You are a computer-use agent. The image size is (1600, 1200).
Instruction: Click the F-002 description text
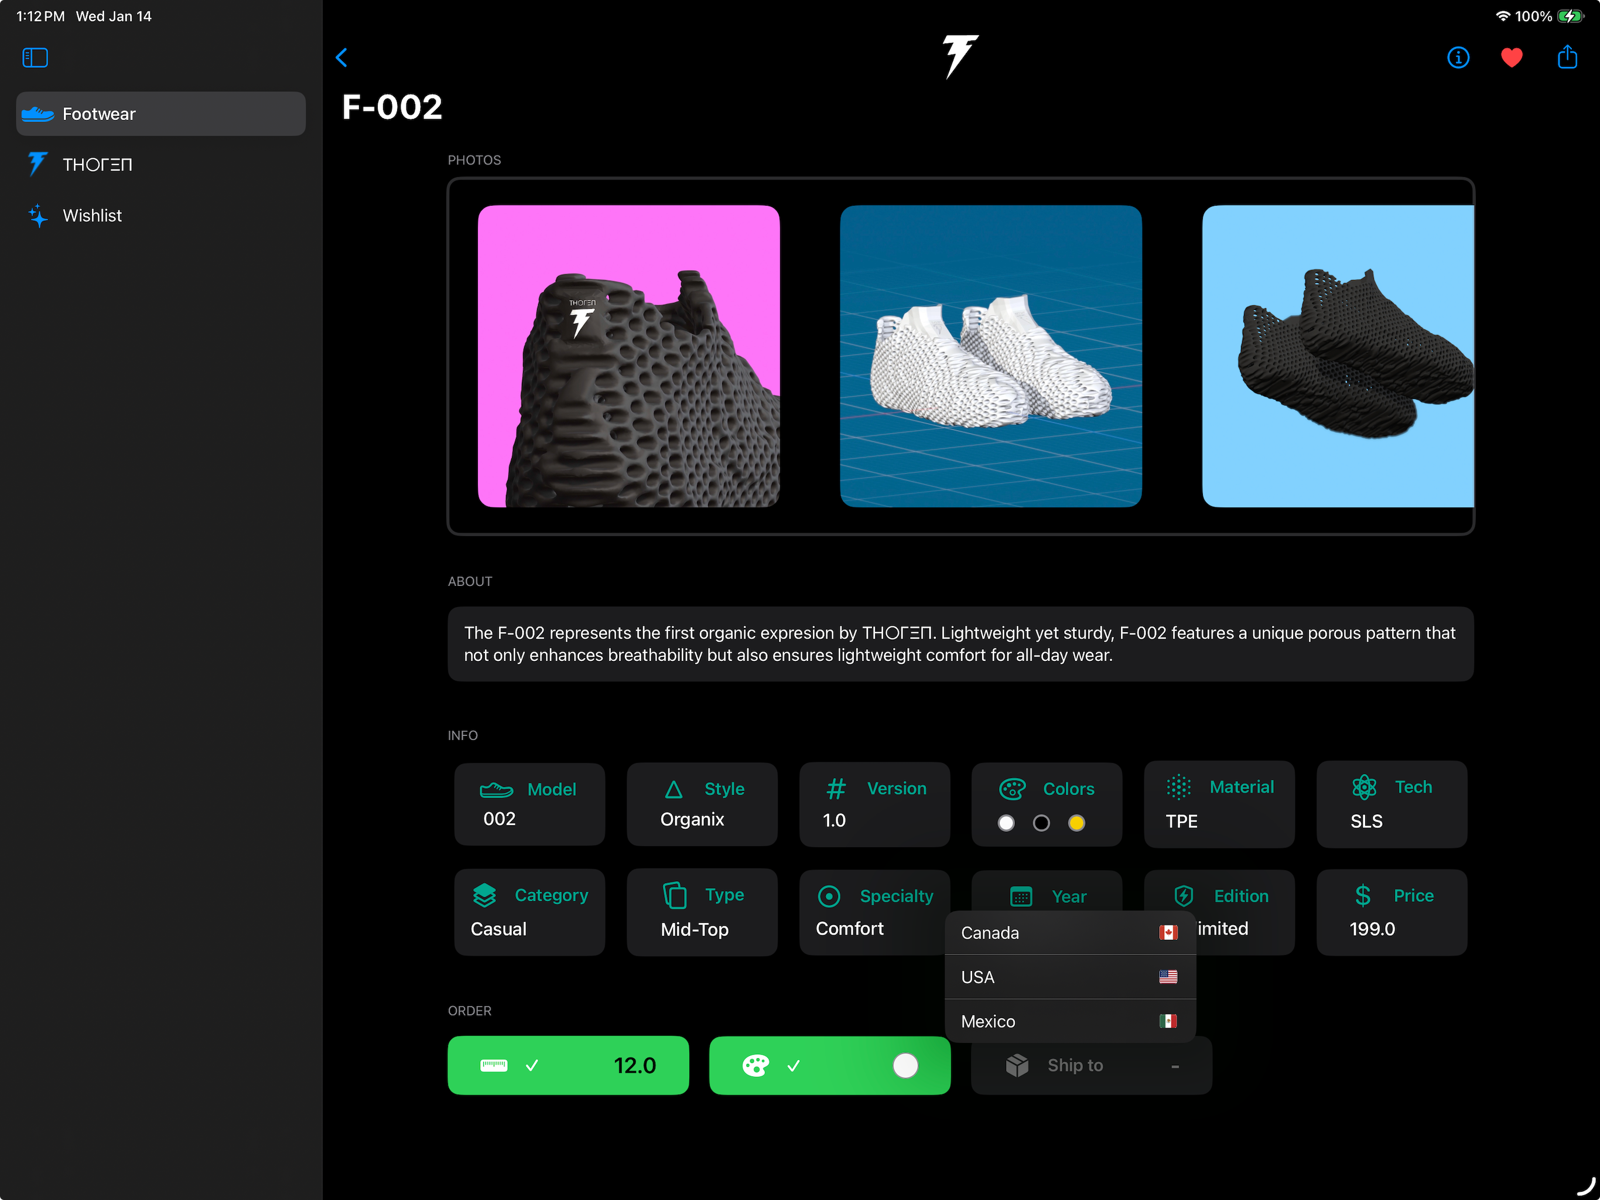pyautogui.click(x=960, y=643)
